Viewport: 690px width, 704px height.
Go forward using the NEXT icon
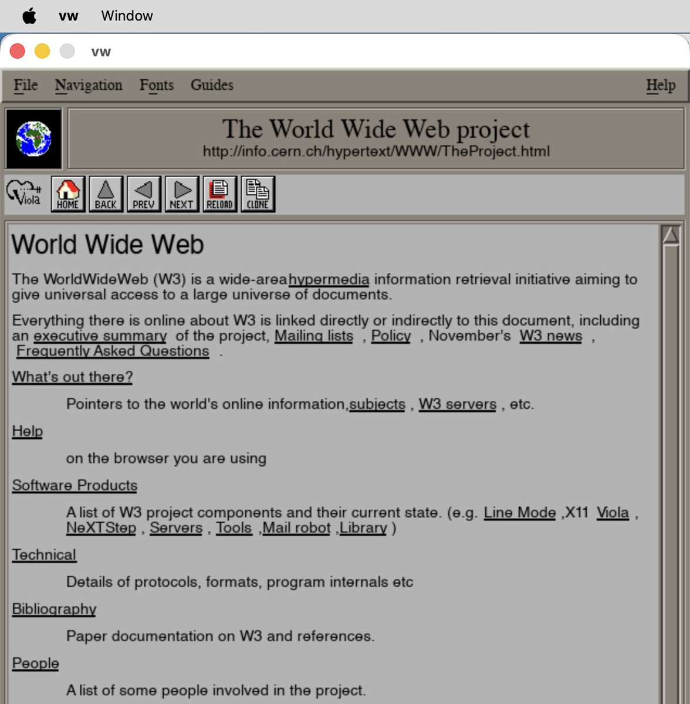(182, 194)
